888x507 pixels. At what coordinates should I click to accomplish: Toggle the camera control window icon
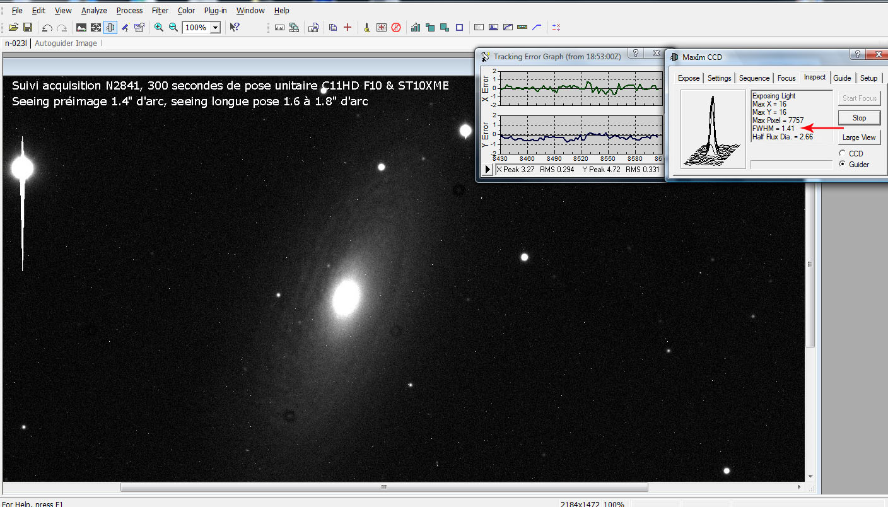[110, 28]
